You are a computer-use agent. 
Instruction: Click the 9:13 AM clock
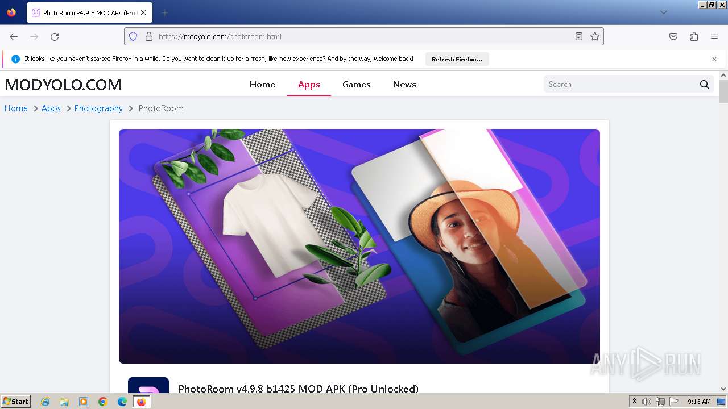point(699,402)
